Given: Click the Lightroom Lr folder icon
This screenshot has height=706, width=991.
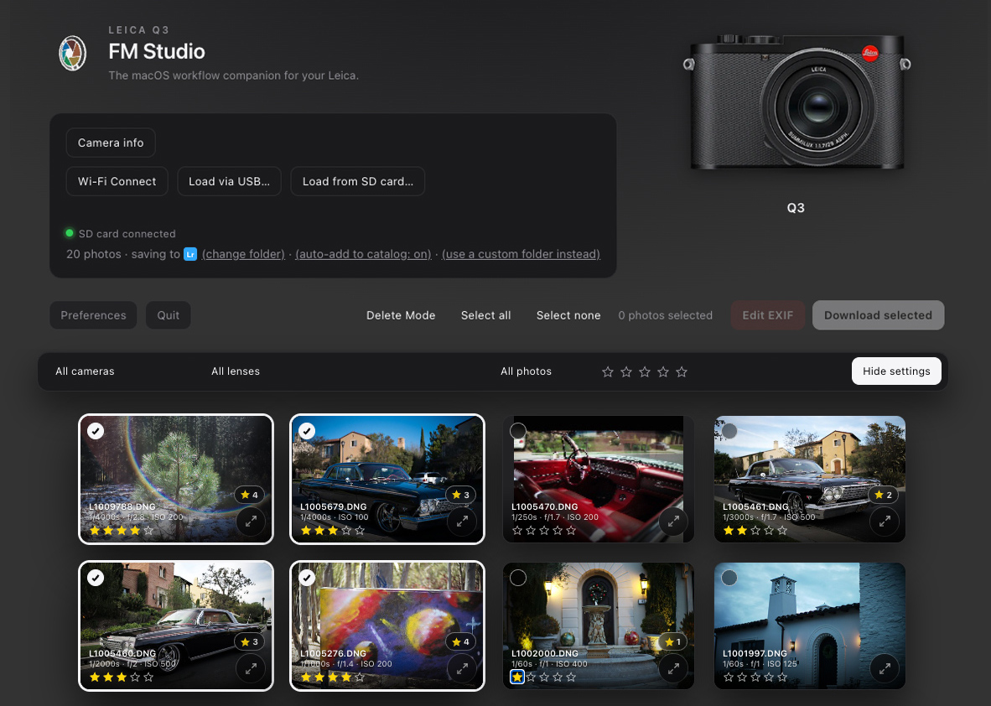Looking at the screenshot, I should coord(190,254).
